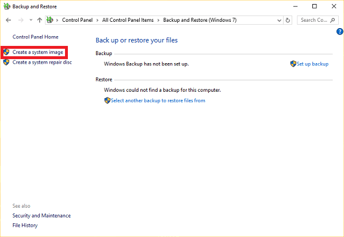This screenshot has width=344, height=237.
Task: Click shield icon beside system repair disc
Action: (x=6, y=62)
